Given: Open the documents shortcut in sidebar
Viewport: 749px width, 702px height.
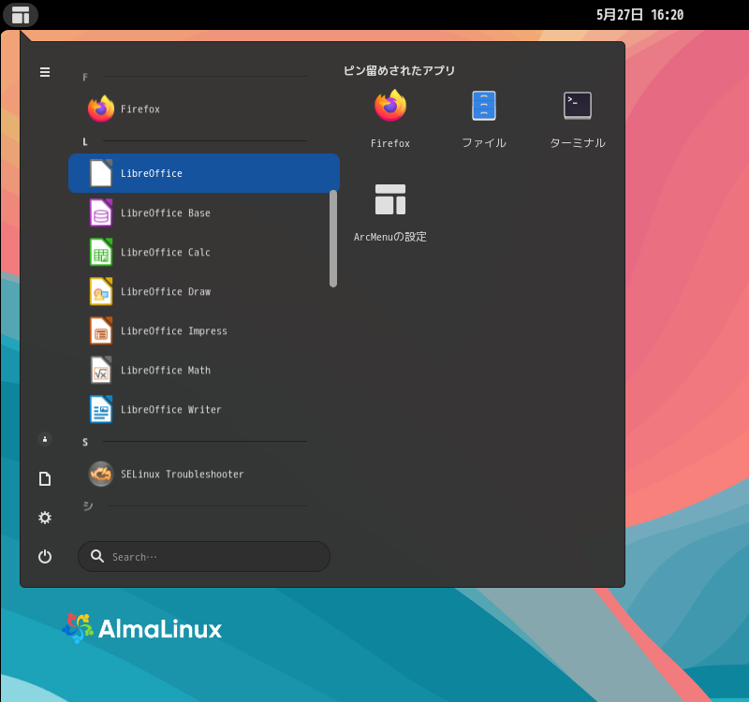Looking at the screenshot, I should 45,478.
